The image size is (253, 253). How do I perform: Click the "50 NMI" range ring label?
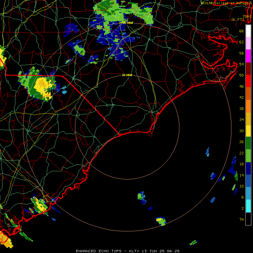pyautogui.click(x=127, y=75)
